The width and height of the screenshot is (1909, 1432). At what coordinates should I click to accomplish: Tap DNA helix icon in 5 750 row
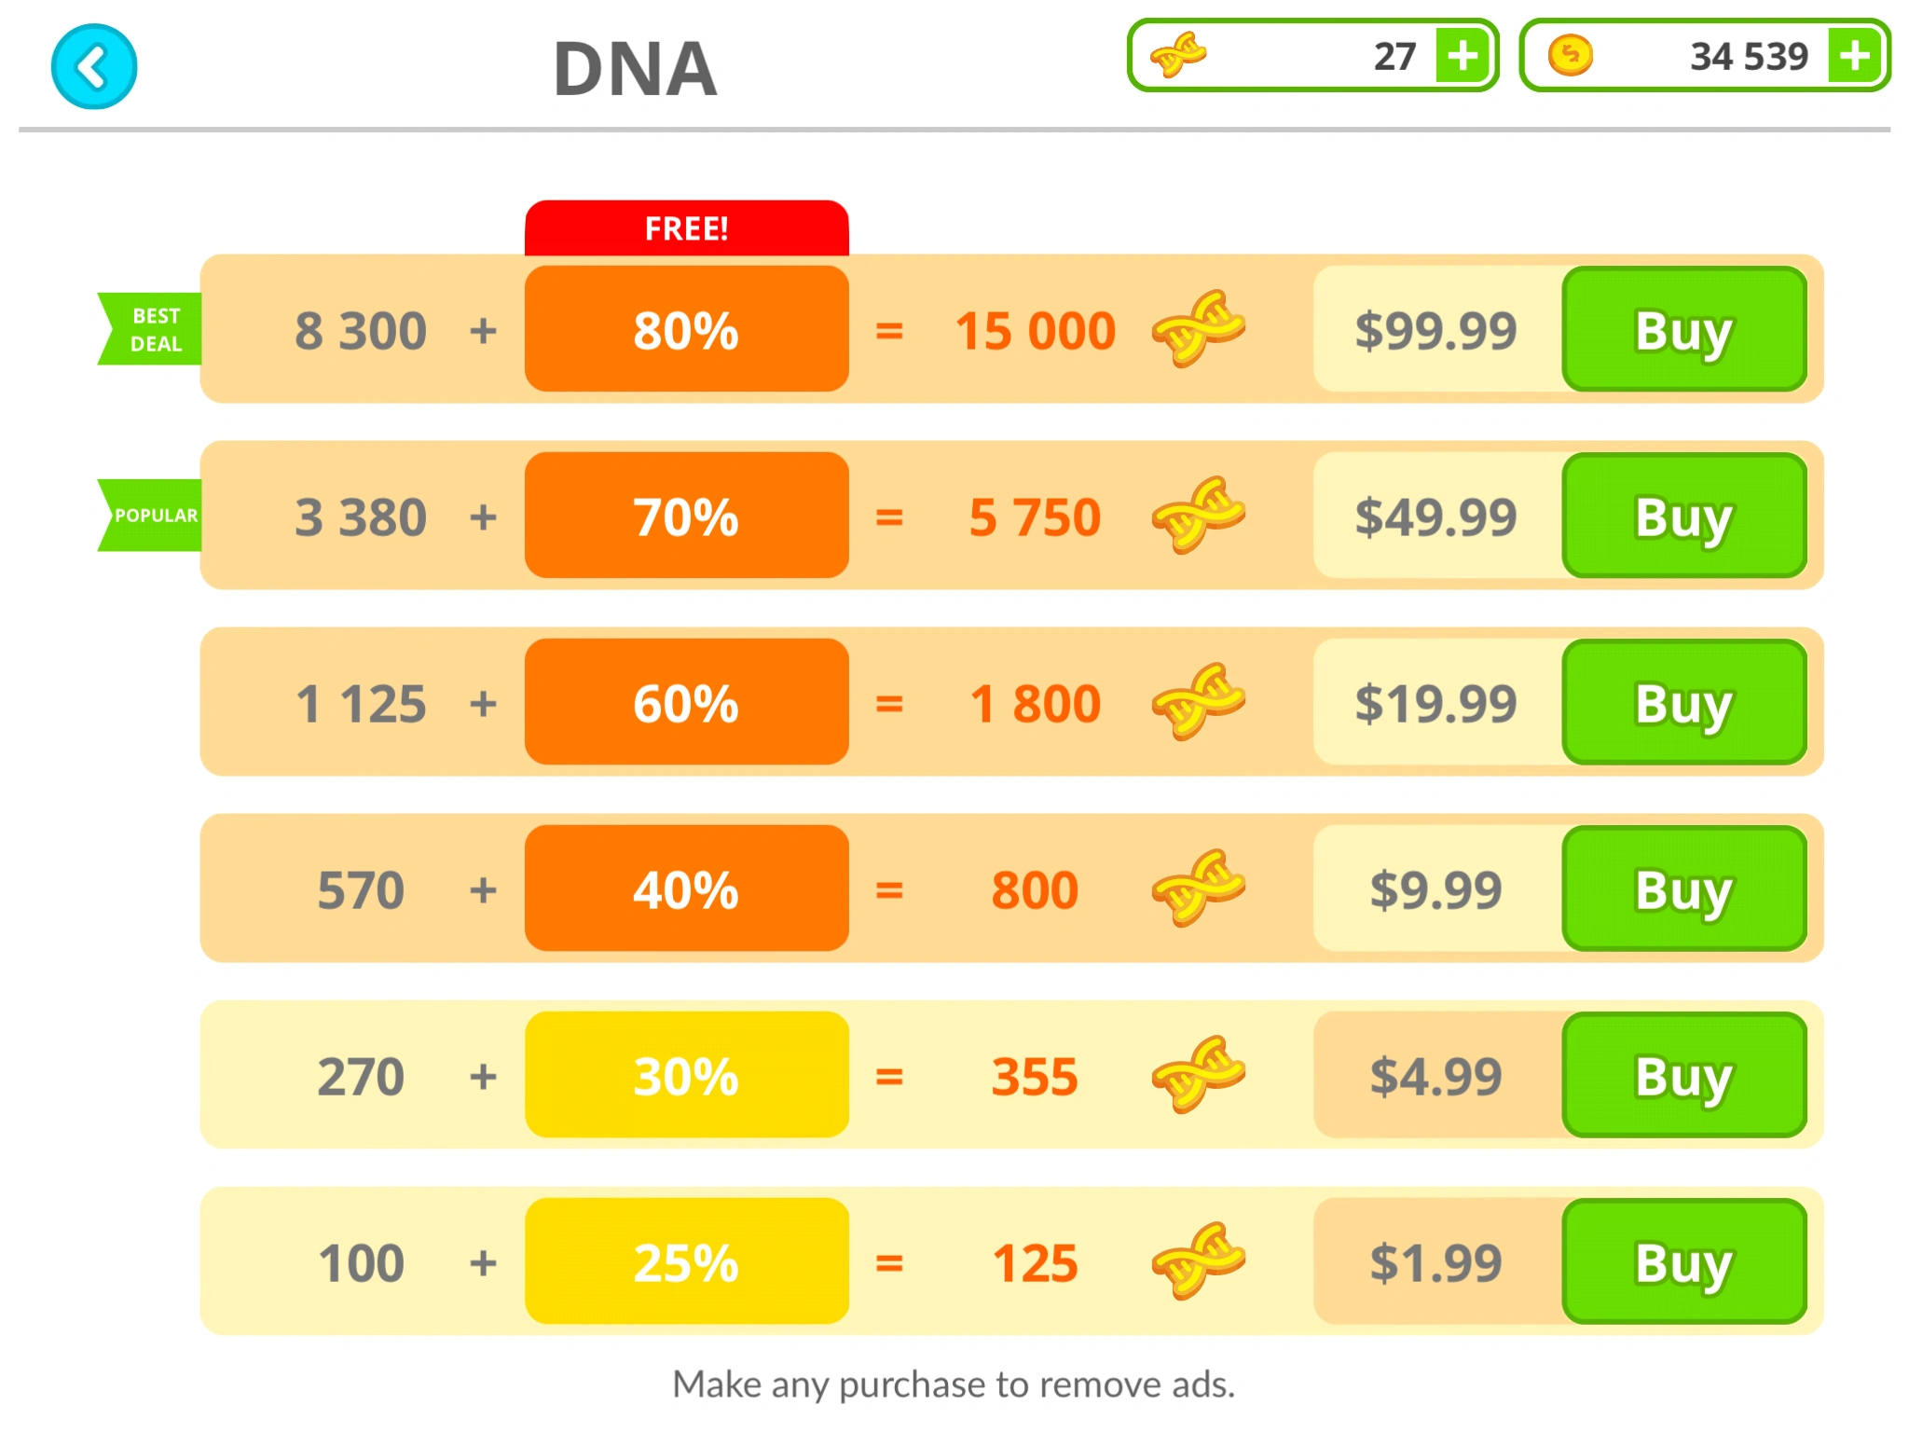tap(1199, 516)
